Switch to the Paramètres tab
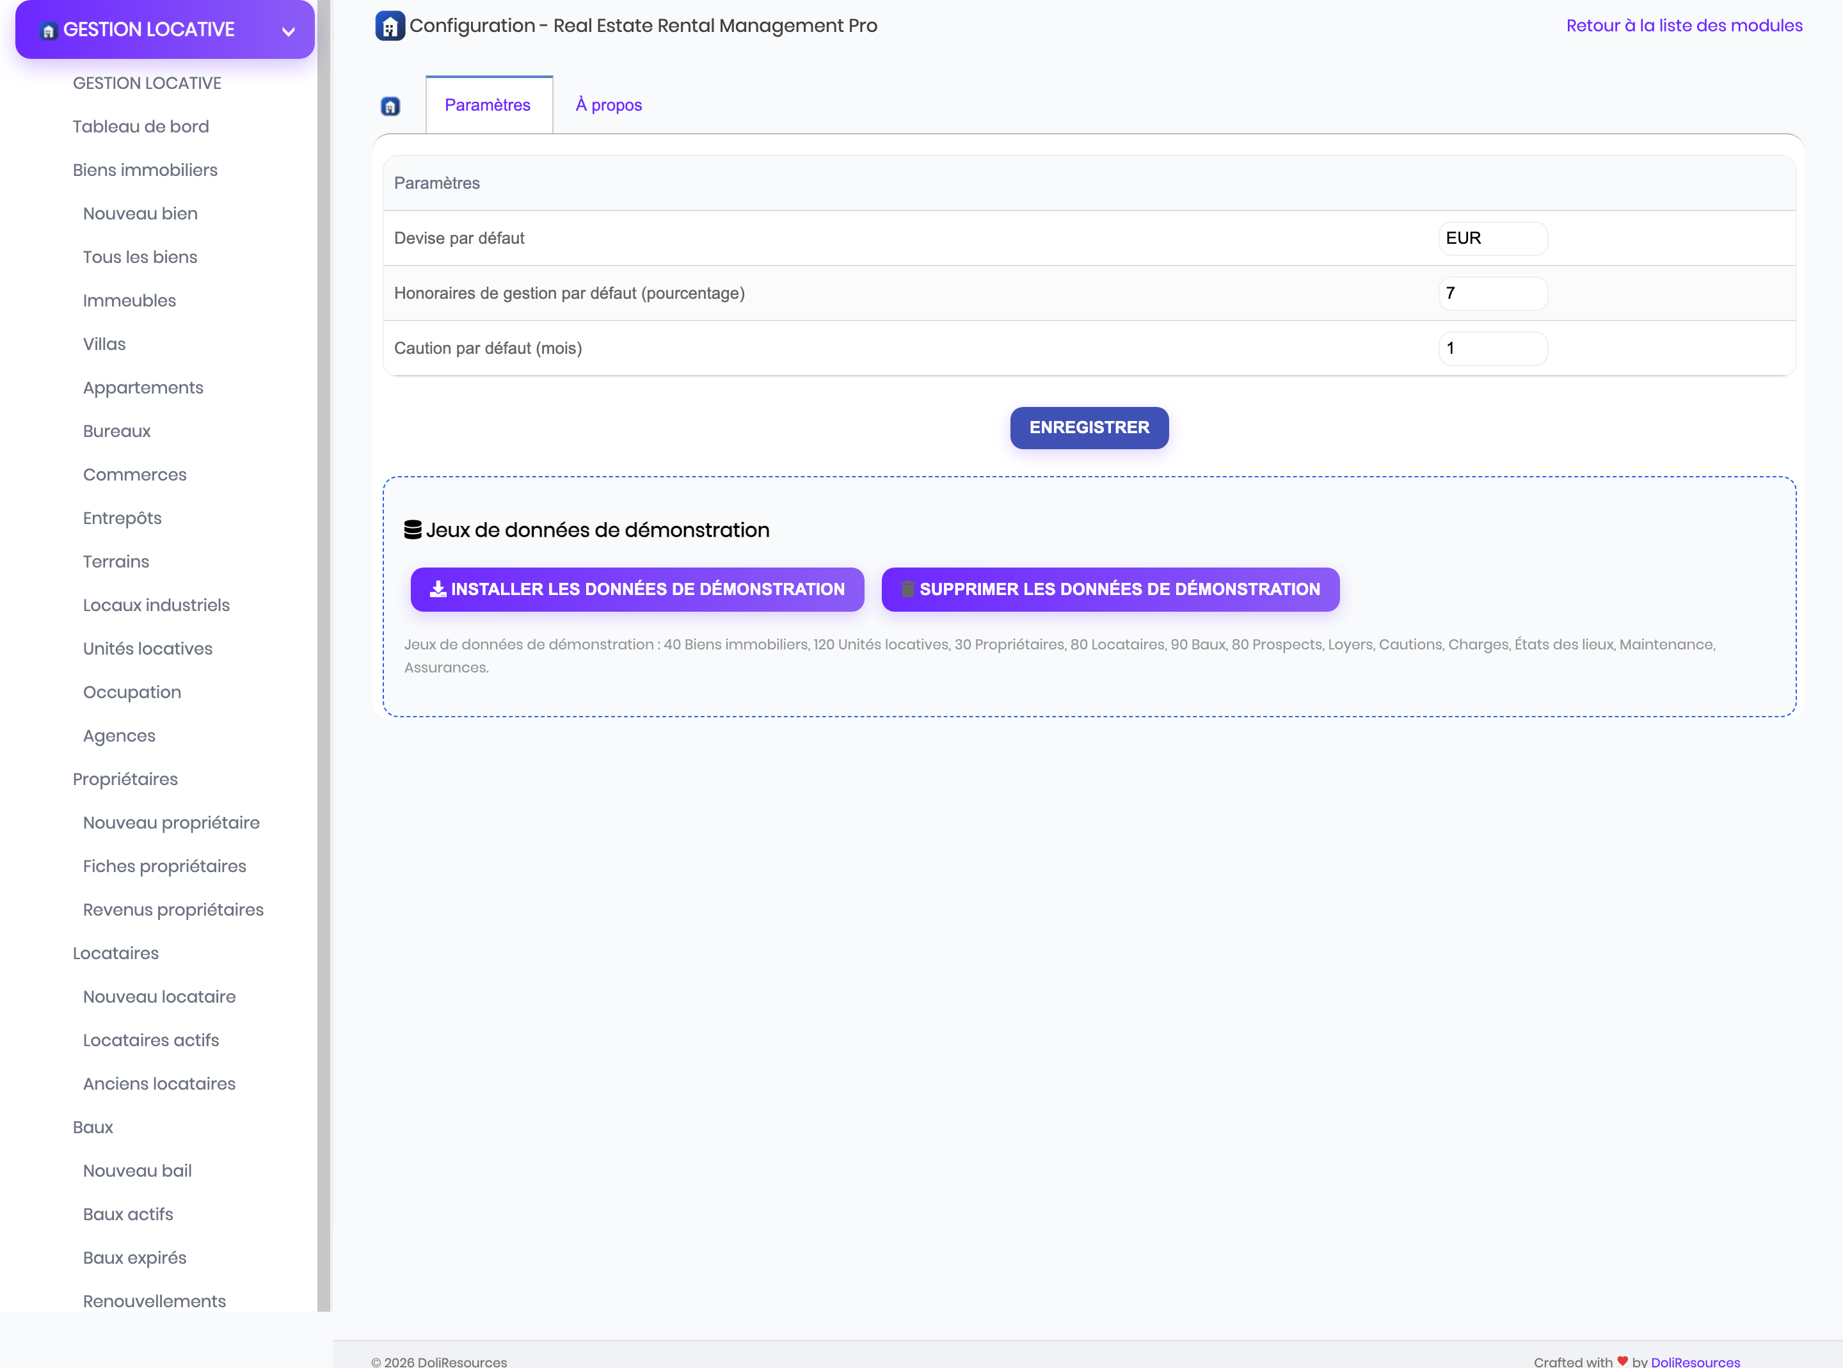1843x1368 pixels. pyautogui.click(x=488, y=105)
